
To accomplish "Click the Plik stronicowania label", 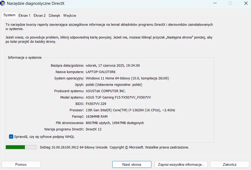I will click(x=70, y=123).
